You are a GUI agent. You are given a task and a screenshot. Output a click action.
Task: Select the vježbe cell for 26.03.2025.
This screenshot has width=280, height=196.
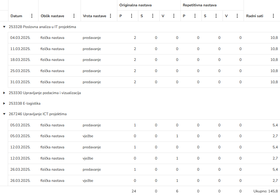88,181
